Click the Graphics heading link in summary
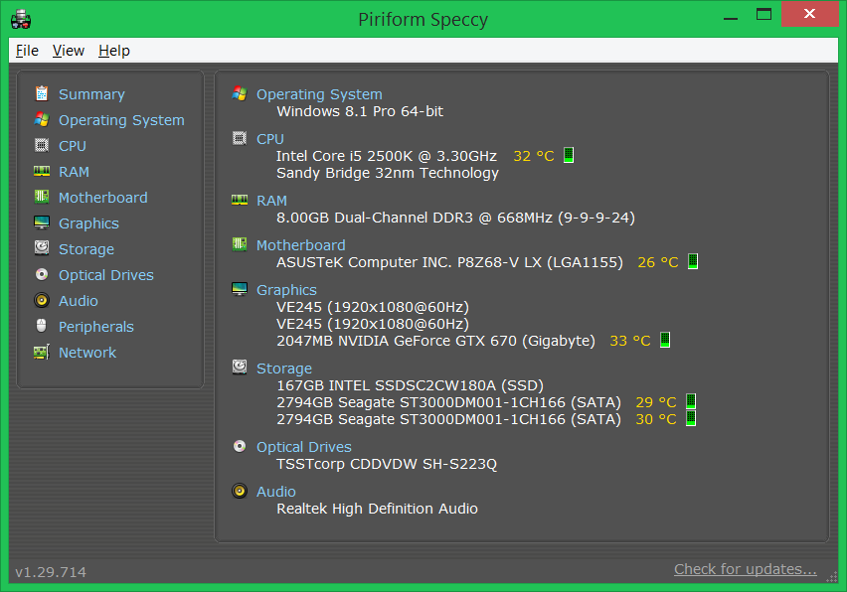This screenshot has height=592, width=847. point(286,290)
